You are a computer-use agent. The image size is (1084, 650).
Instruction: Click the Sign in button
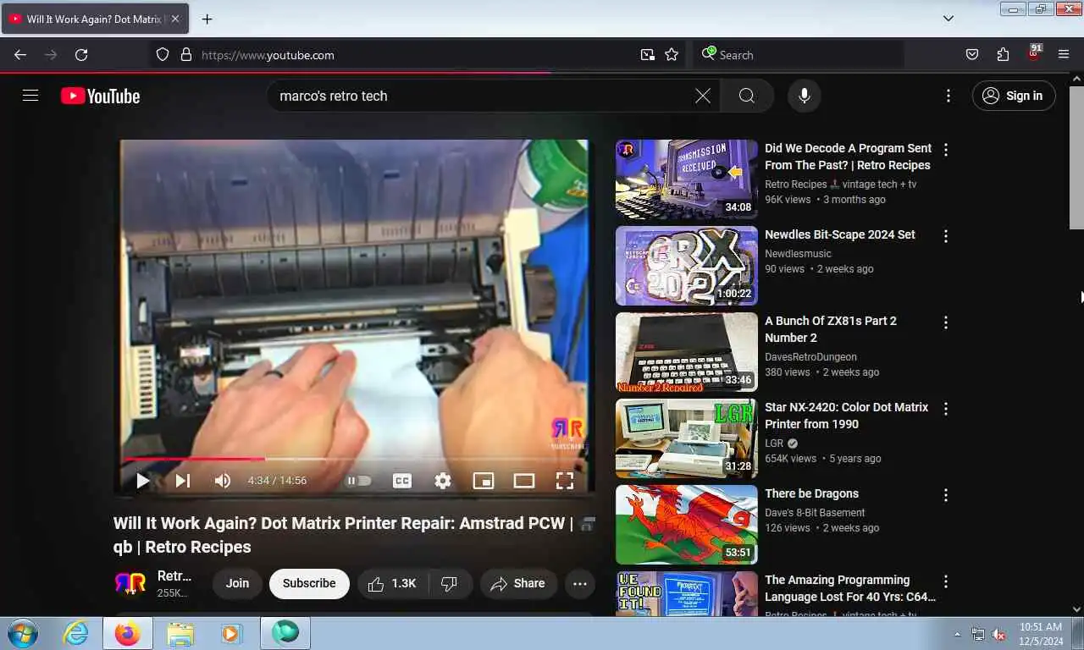(x=1014, y=96)
